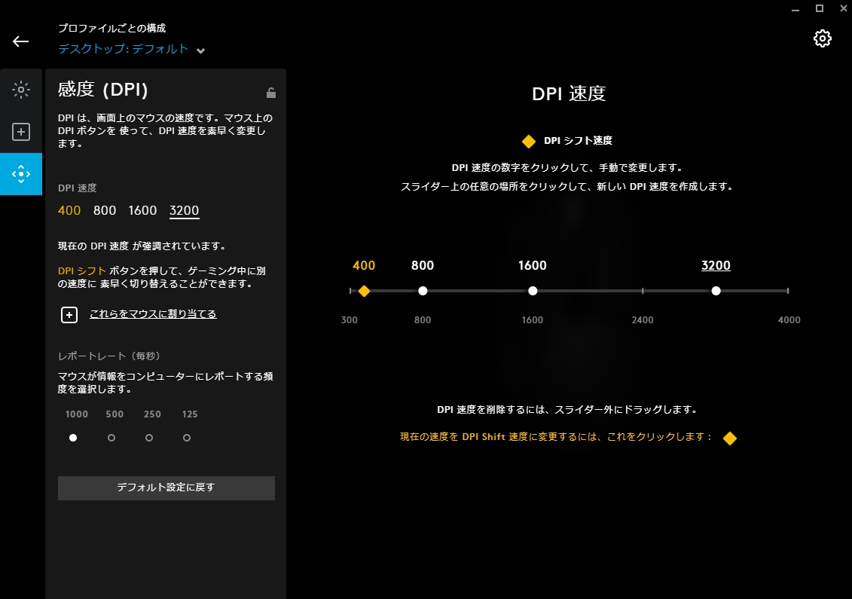Click the profile lock icon
Viewport: 852px width, 599px height.
click(x=271, y=93)
